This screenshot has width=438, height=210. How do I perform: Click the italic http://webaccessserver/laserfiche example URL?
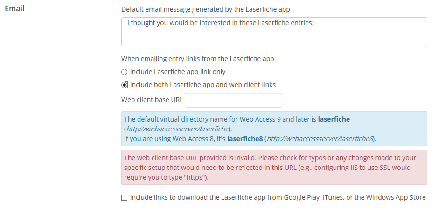[178, 129]
